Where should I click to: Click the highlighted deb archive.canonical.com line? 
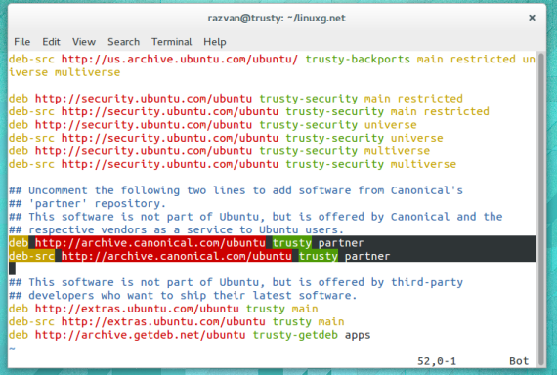tap(272, 243)
